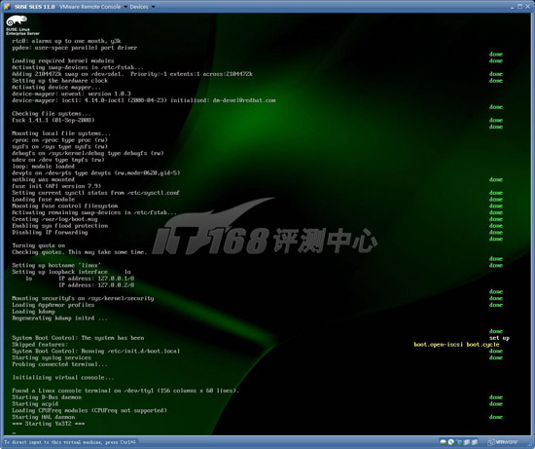Click the "loop: module loaded" line
The image size is (535, 449).
43,167
